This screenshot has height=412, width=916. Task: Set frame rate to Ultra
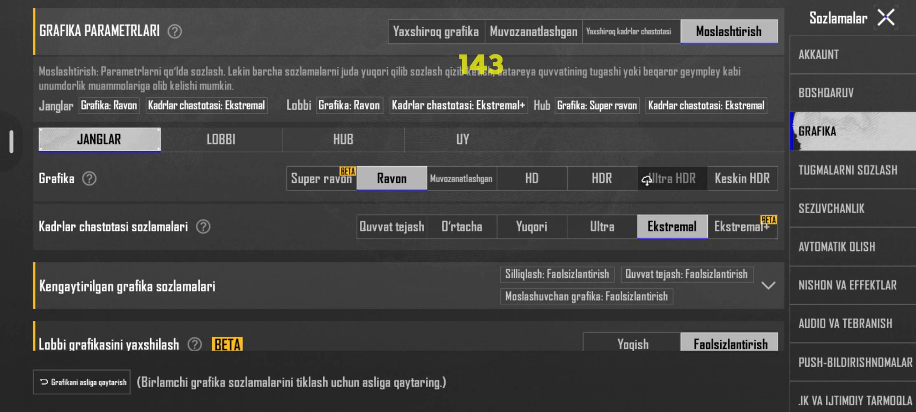(x=602, y=226)
